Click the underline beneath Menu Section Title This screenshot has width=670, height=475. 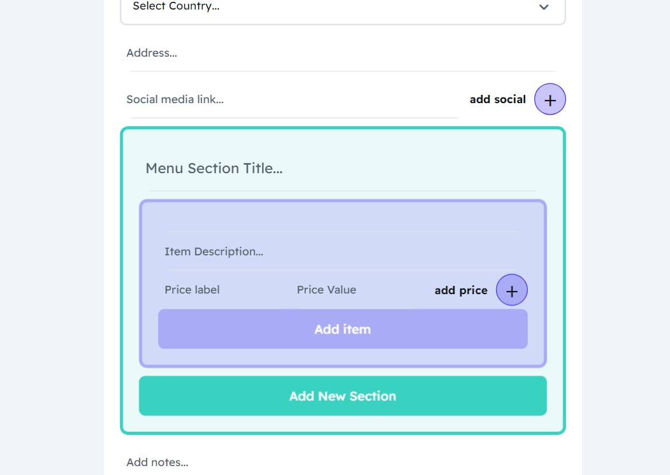pos(342,190)
